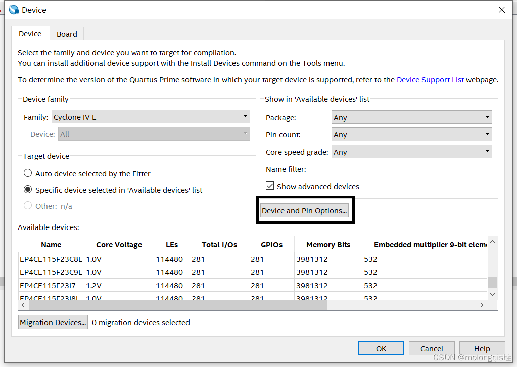Expand the Pin count dropdown

pyautogui.click(x=411, y=134)
